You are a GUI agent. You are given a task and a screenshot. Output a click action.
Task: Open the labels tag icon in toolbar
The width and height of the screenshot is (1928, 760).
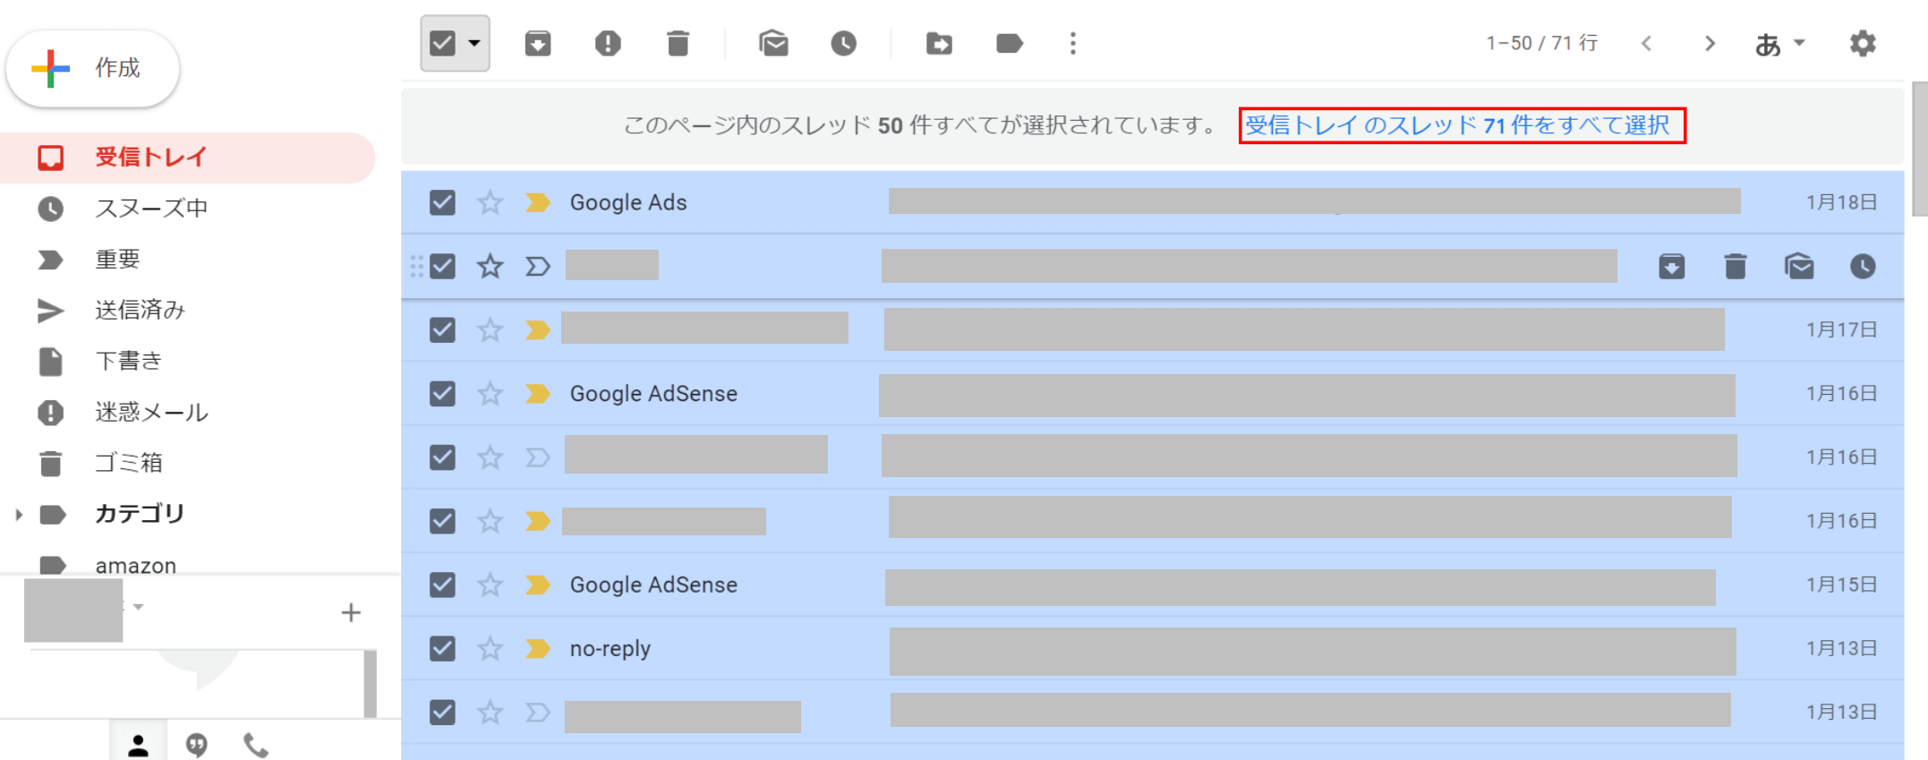[x=1009, y=43]
